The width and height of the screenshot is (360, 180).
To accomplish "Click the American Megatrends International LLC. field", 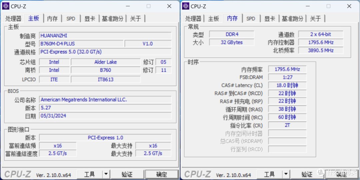I will tap(105, 100).
